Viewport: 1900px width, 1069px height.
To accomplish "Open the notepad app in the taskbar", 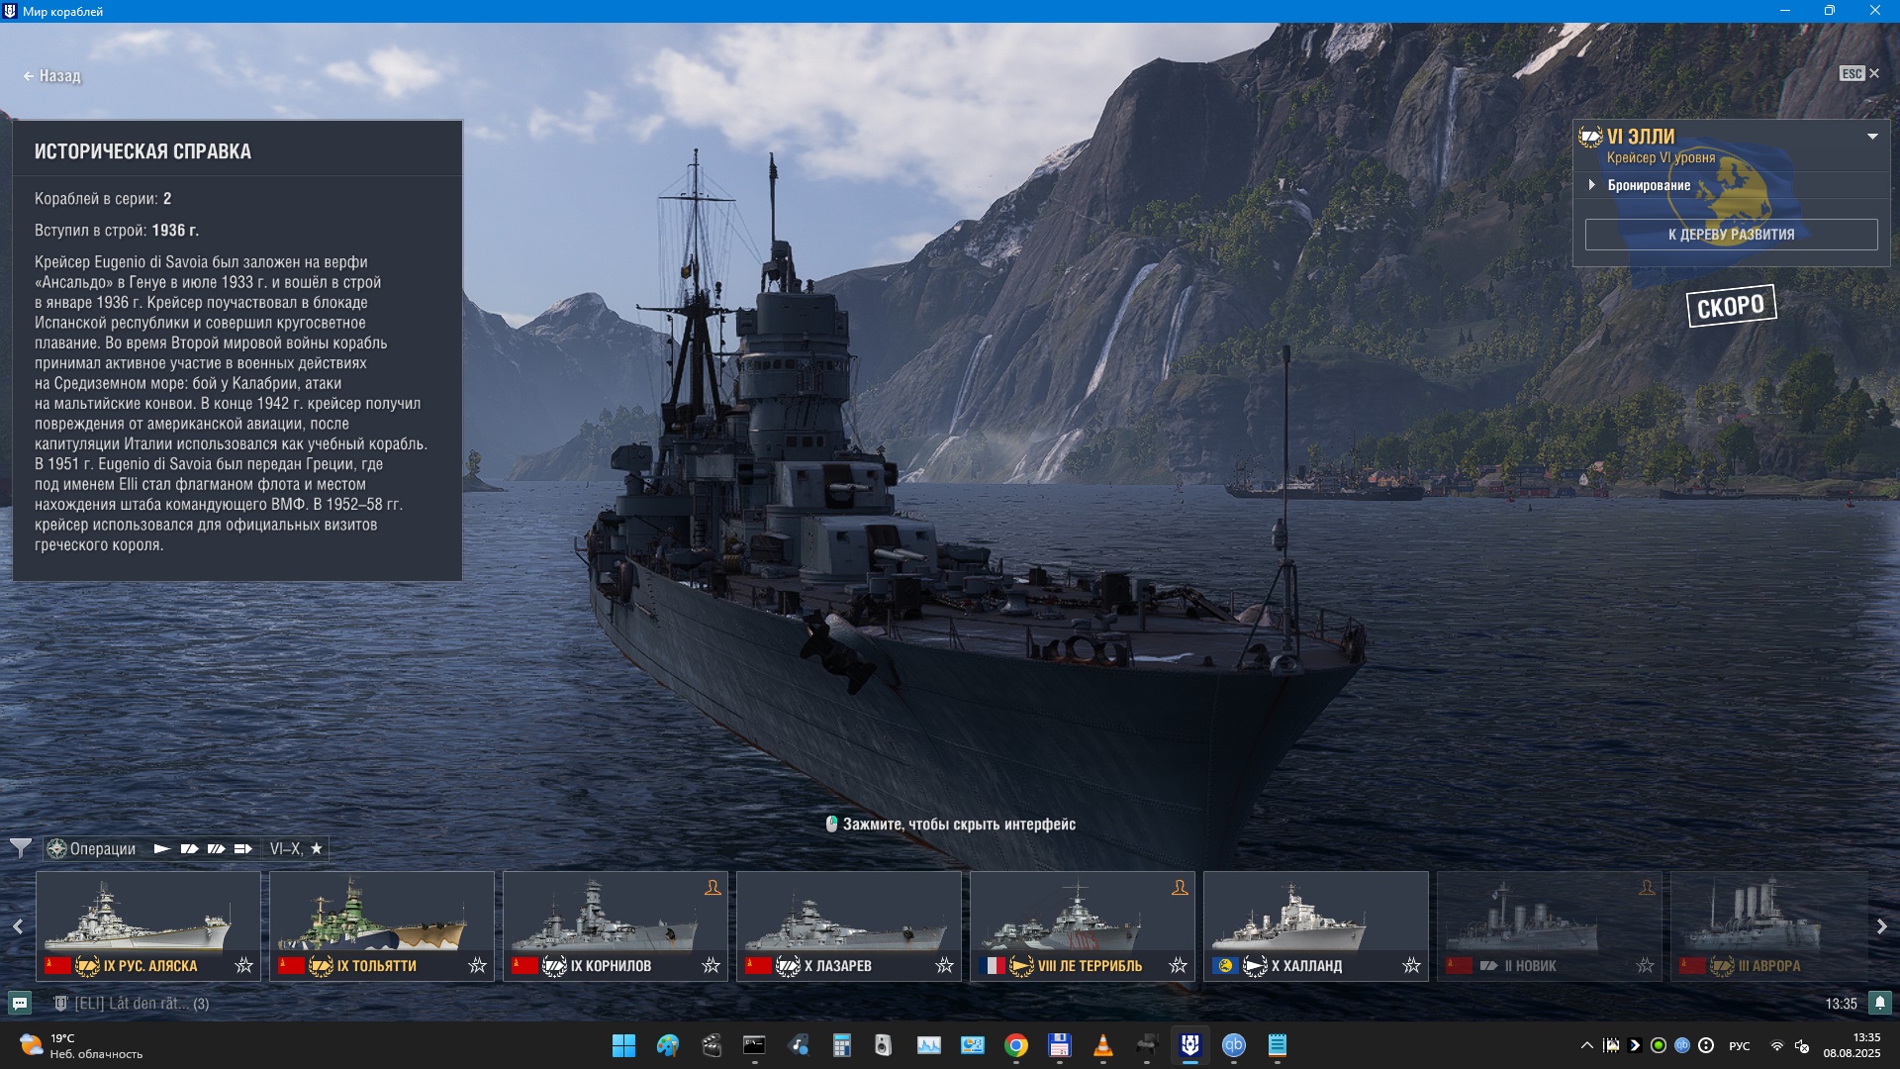I will click(x=1278, y=1045).
